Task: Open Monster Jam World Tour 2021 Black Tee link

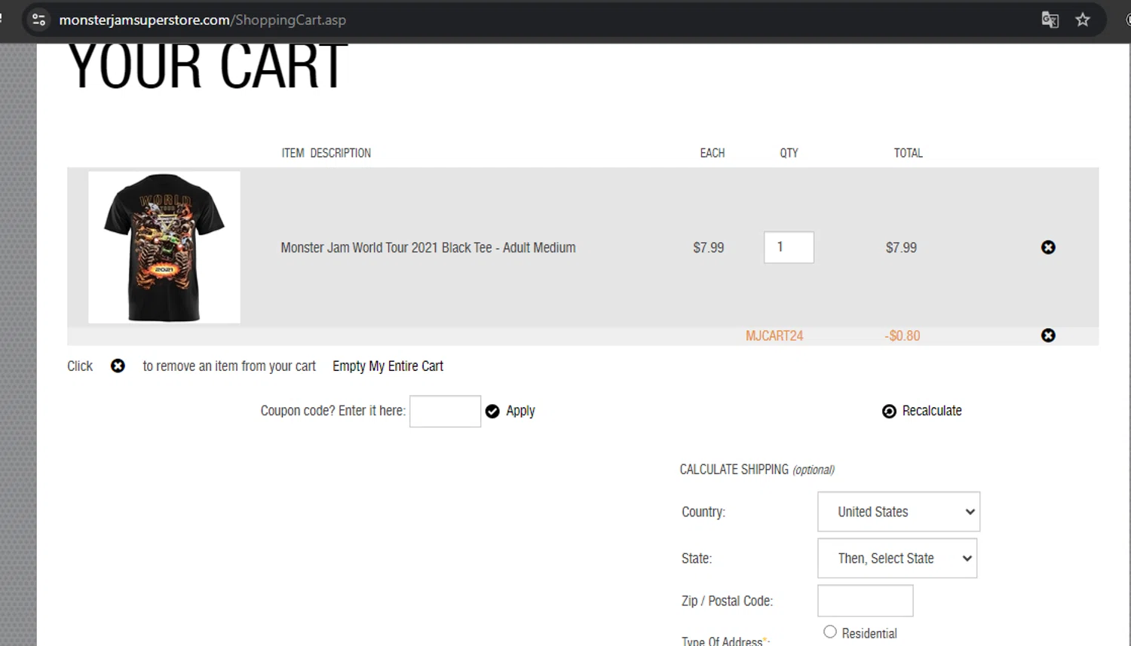Action: click(428, 248)
